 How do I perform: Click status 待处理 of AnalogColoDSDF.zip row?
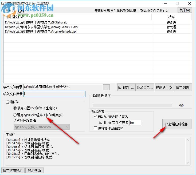(171, 27)
